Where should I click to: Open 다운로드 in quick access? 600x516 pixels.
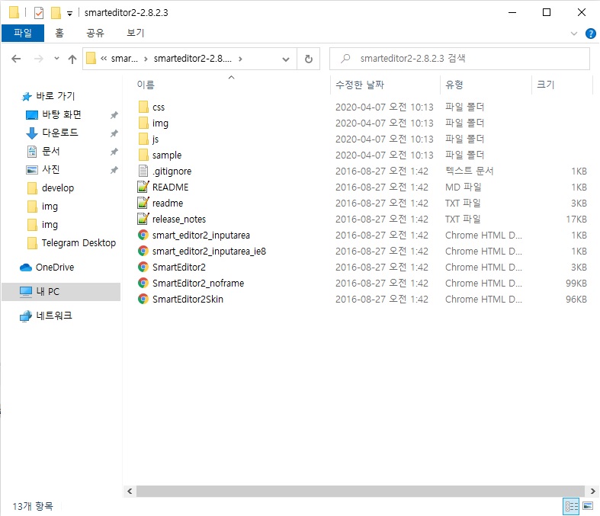59,133
